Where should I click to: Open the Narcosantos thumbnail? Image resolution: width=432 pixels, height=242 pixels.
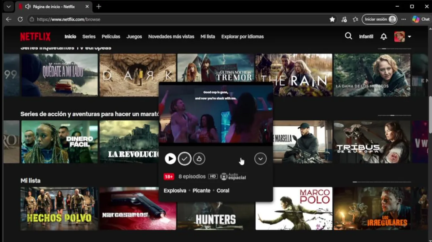(138, 208)
